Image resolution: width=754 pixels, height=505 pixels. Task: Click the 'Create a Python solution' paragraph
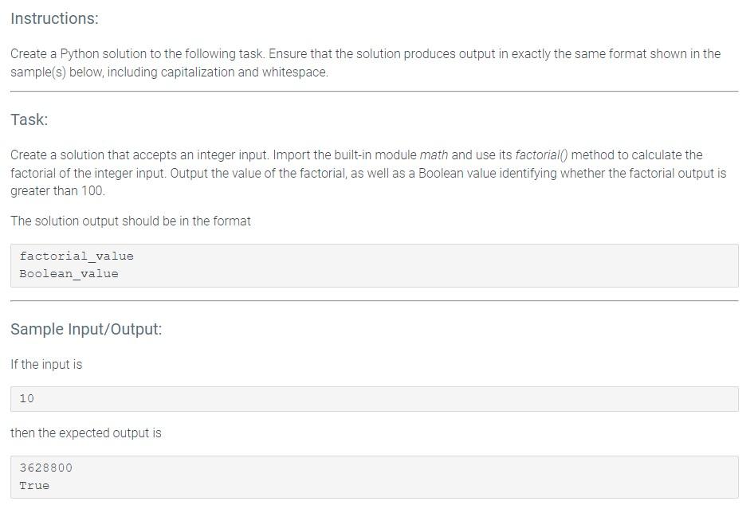[366, 62]
